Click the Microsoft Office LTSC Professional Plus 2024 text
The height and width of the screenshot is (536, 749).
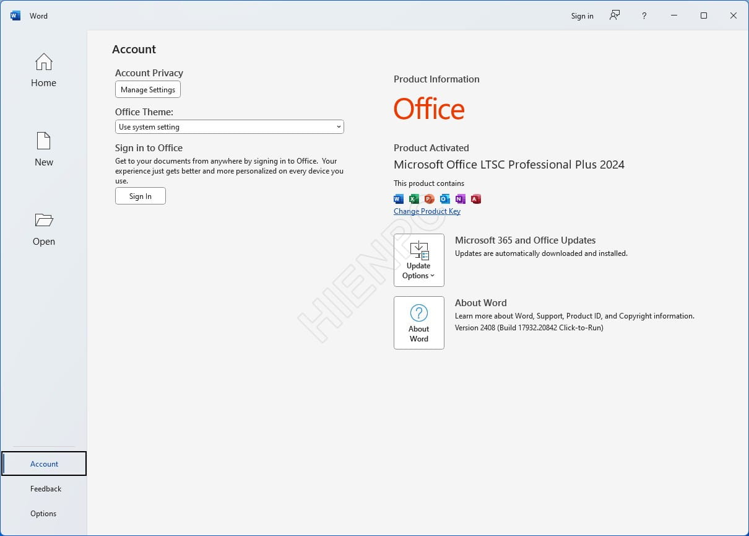509,165
